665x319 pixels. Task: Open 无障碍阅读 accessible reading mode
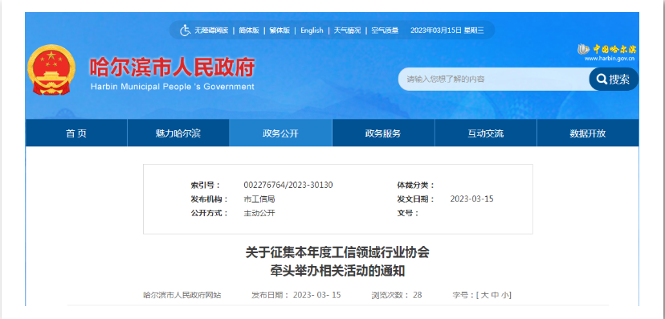coord(211,31)
